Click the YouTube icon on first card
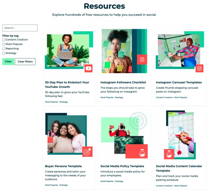 pos(88,68)
